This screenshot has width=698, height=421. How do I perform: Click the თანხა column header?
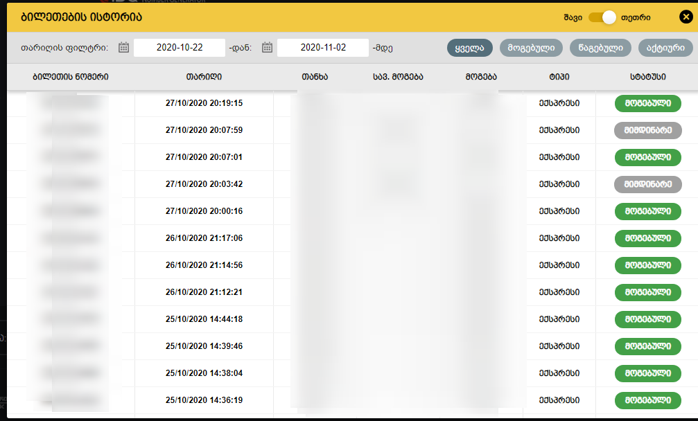pyautogui.click(x=315, y=76)
